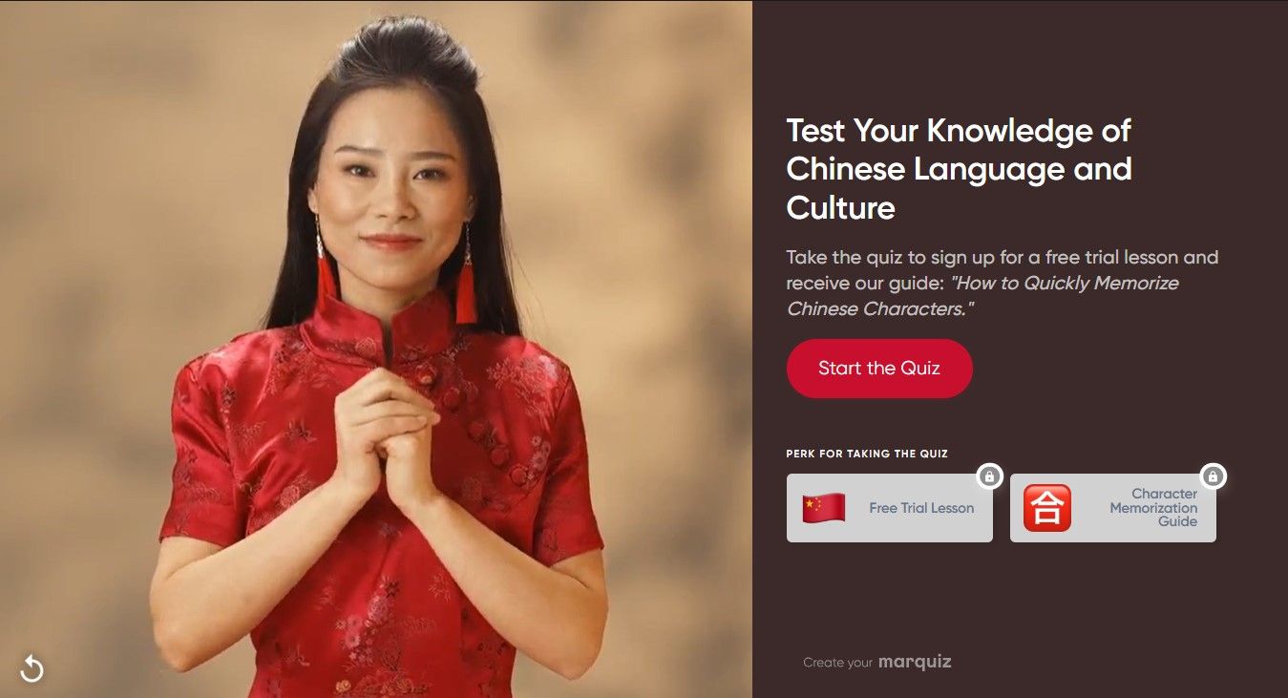The image size is (1288, 698).
Task: Start the Quiz with the red button
Action: point(879,369)
